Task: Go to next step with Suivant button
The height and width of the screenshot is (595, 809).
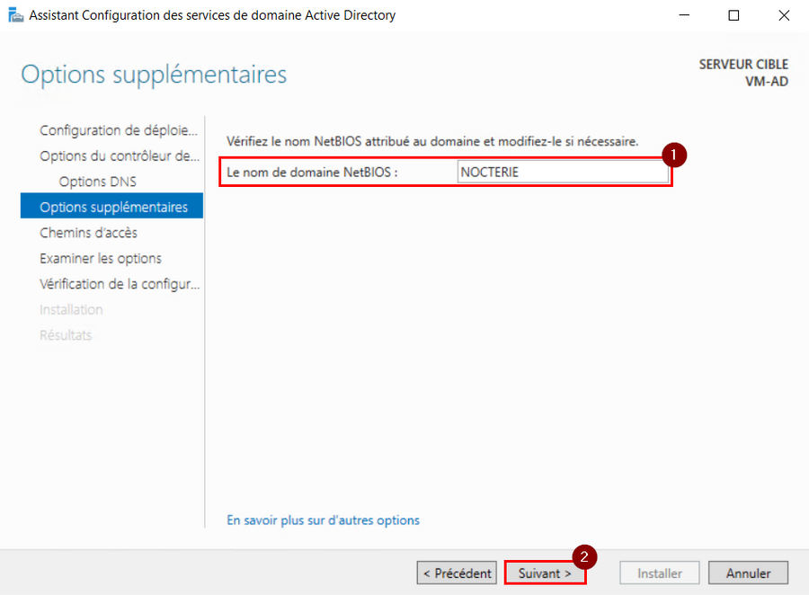Action: click(x=545, y=573)
